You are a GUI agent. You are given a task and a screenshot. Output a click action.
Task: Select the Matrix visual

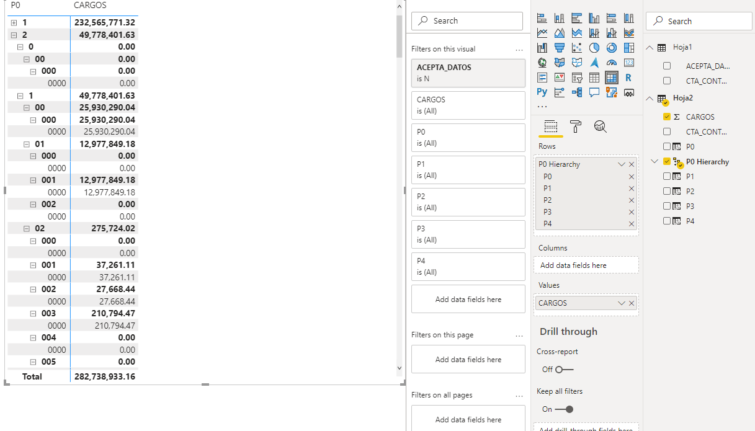pos(612,78)
